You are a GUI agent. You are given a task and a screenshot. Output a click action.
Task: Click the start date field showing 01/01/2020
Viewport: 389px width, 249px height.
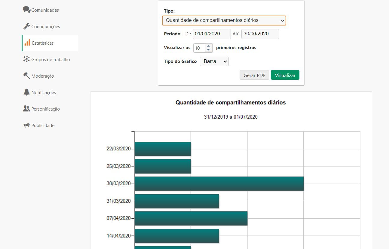click(211, 34)
